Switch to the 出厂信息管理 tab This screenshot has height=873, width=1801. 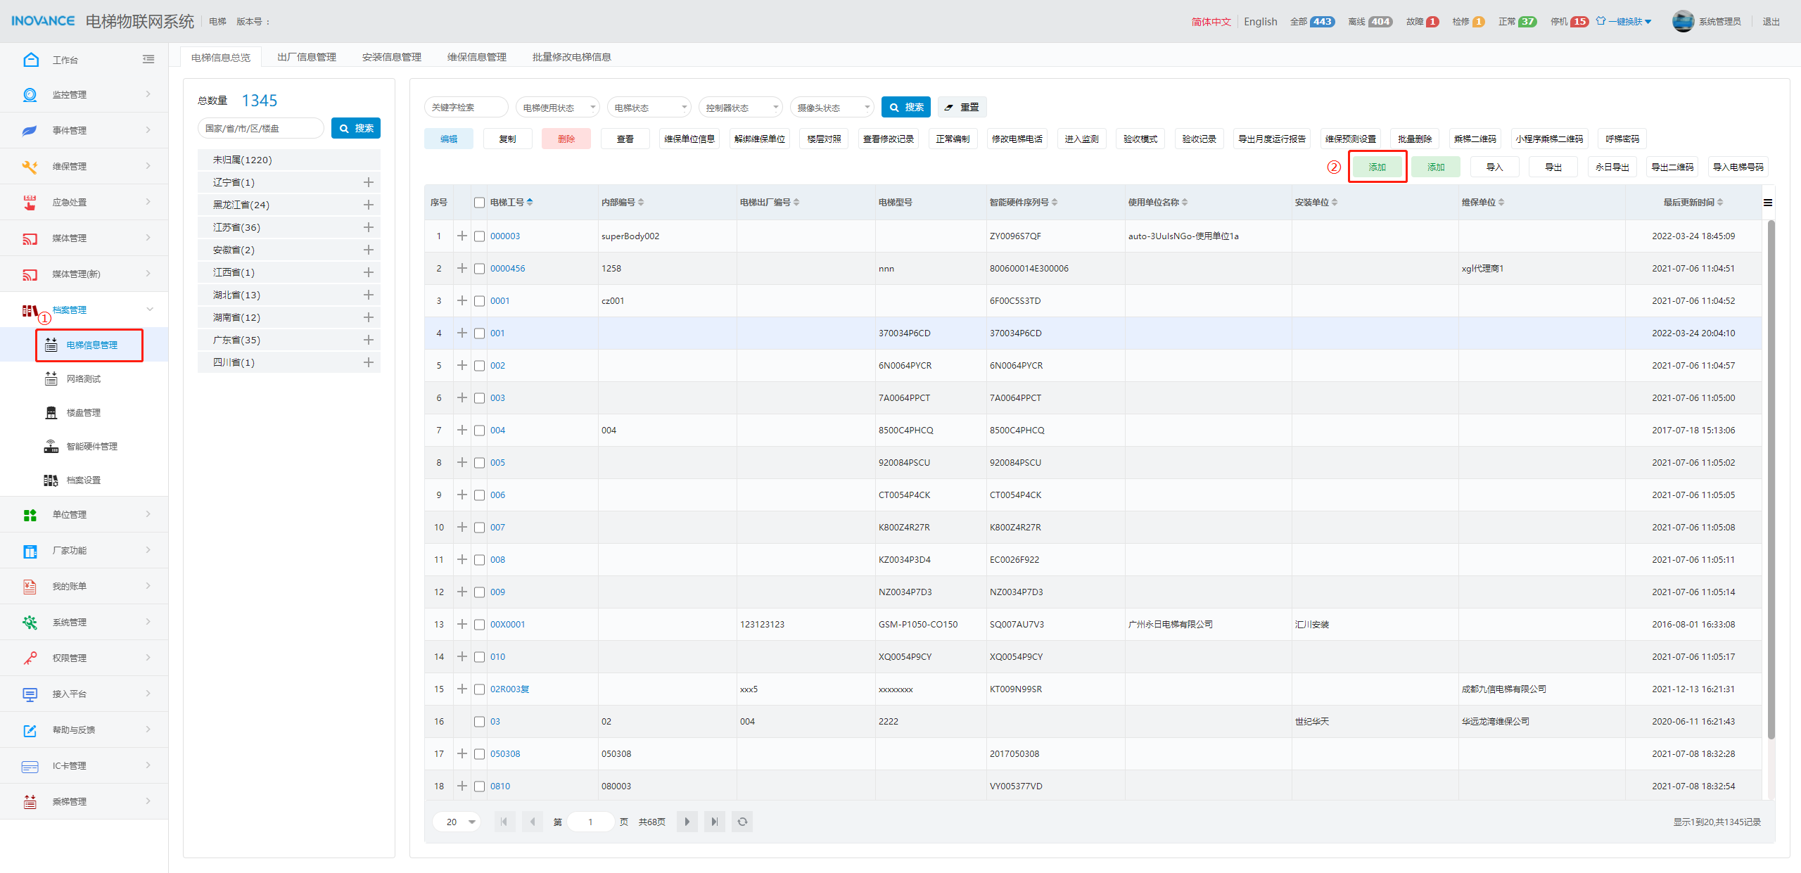(307, 57)
